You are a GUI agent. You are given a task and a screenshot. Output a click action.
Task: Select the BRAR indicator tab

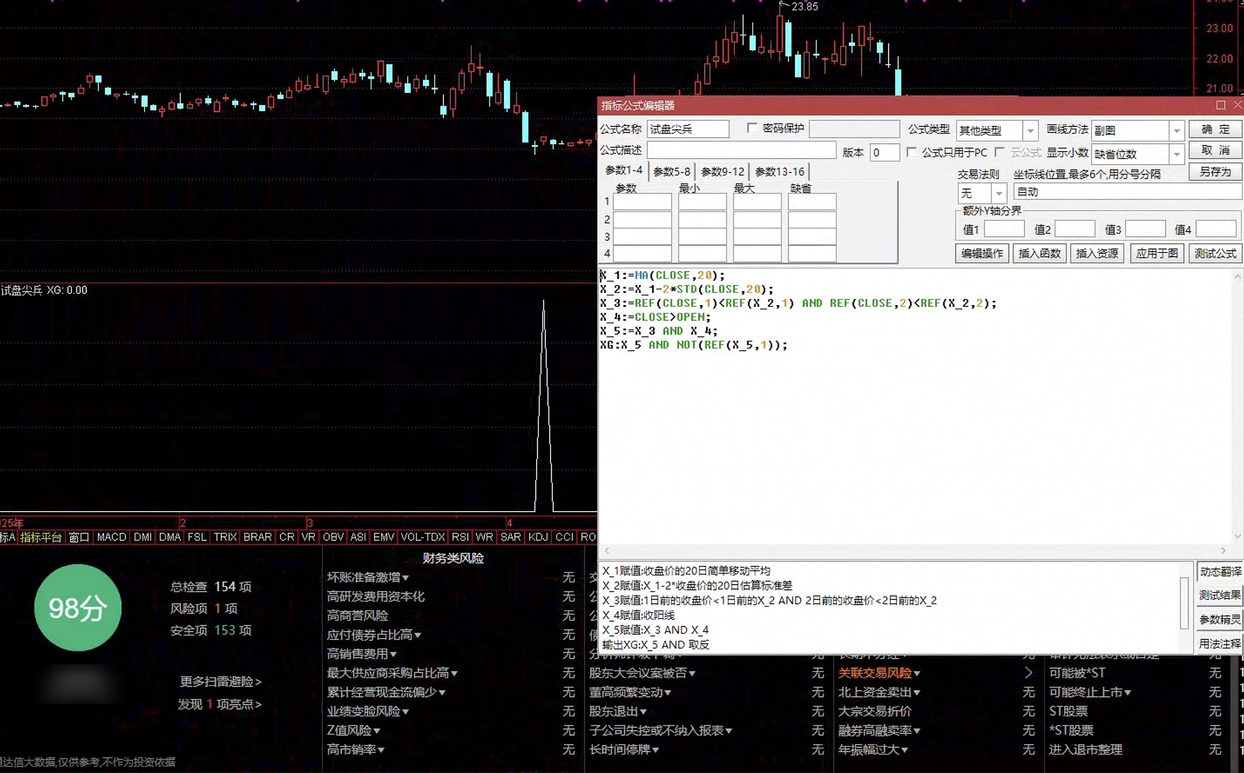[258, 537]
